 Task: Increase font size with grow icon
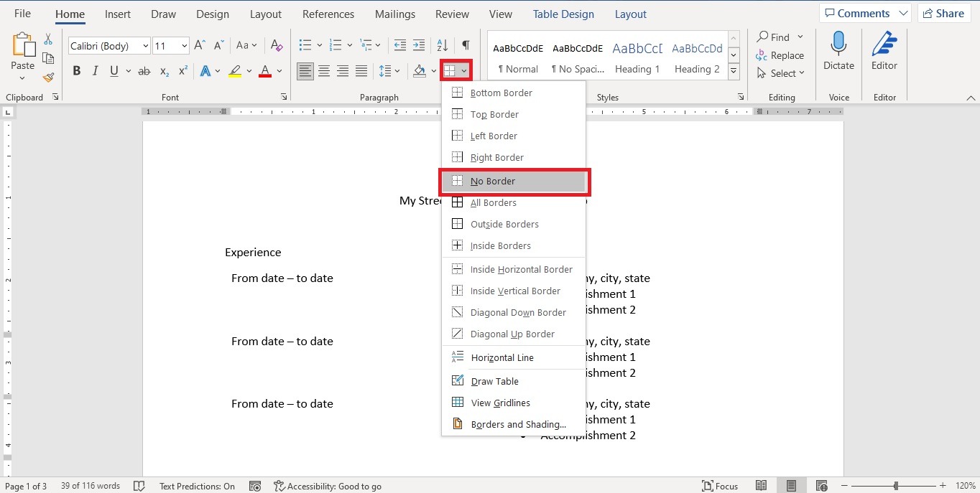200,46
